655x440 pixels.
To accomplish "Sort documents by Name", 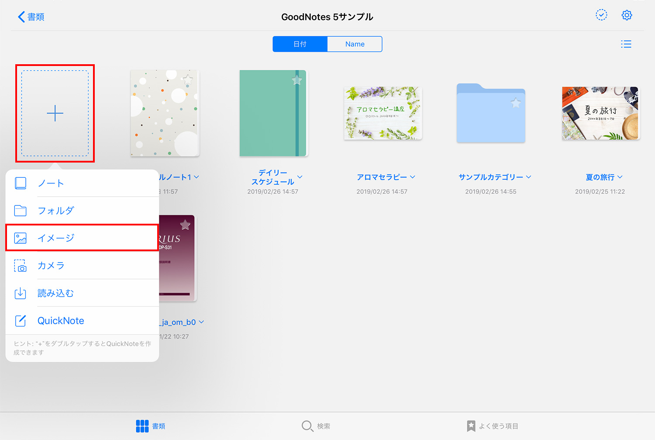I will 355,44.
